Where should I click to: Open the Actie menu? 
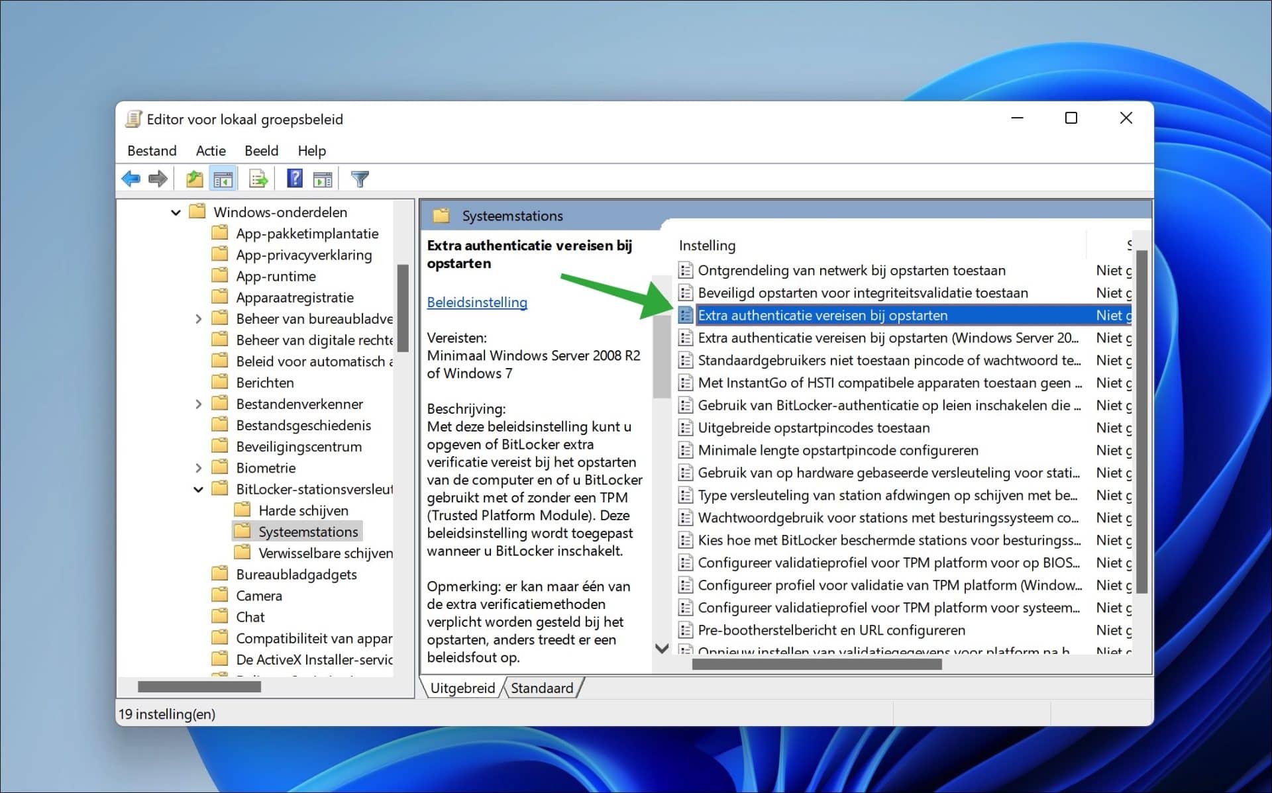click(211, 150)
